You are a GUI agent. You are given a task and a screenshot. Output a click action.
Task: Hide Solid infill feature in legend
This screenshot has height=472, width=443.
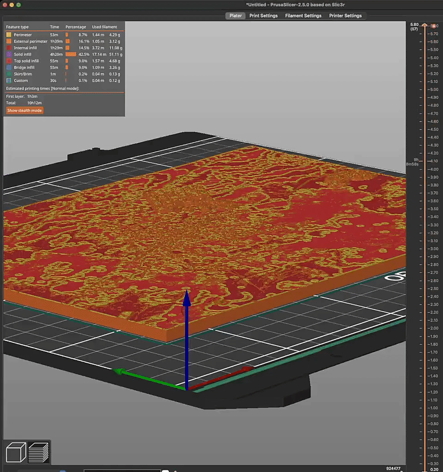coord(9,54)
